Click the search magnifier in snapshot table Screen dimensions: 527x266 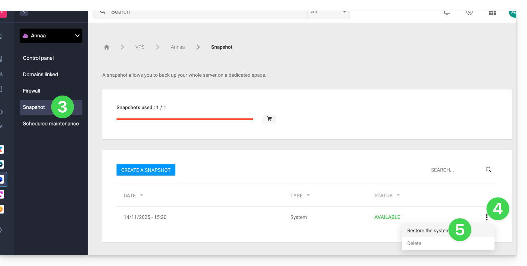pyautogui.click(x=488, y=170)
